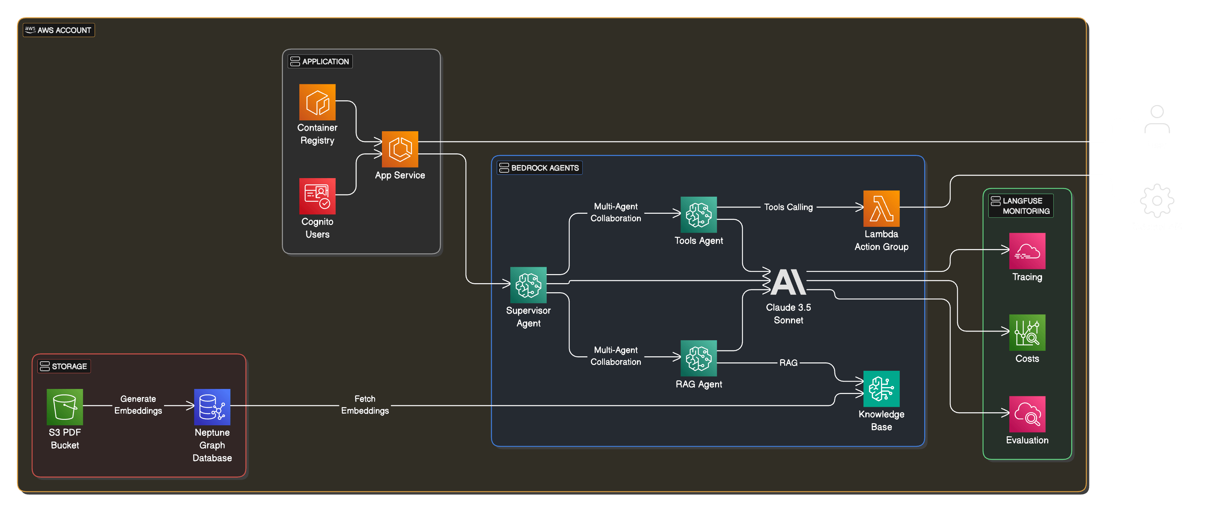Select the 'RAG Agent' text label
This screenshot has height=510, width=1205.
point(698,384)
